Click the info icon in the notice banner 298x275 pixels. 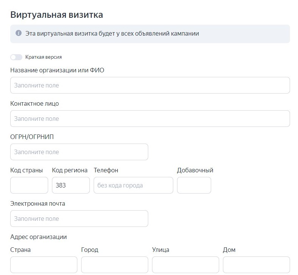point(19,33)
